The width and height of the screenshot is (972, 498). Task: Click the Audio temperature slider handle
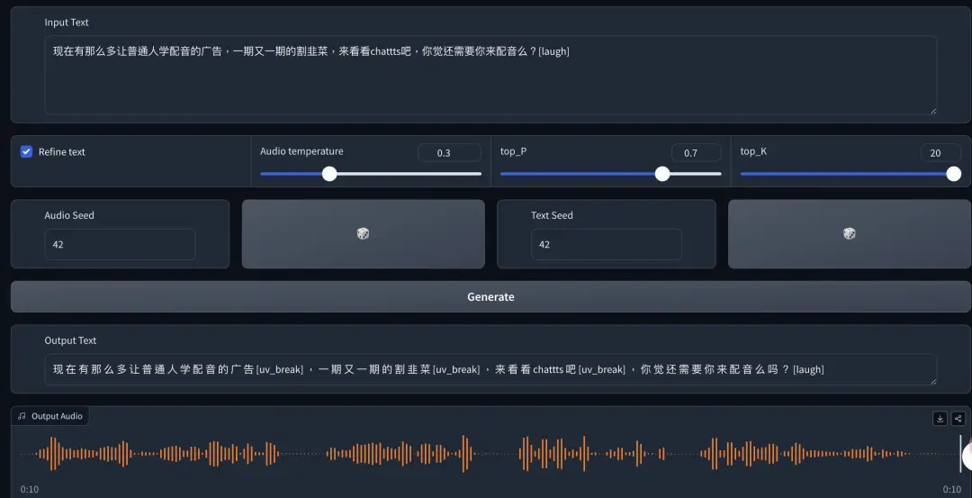tap(329, 174)
